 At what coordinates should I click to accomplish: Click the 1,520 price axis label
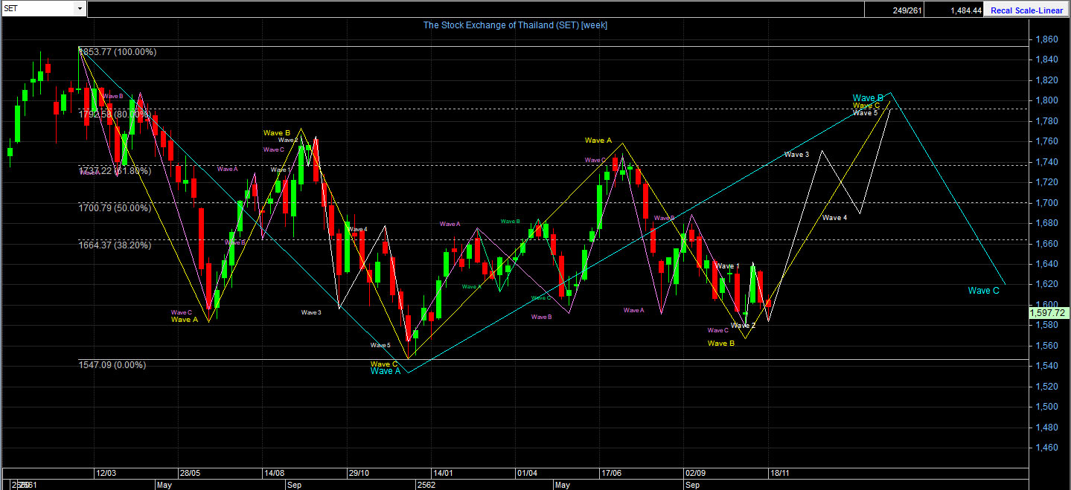[1045, 387]
